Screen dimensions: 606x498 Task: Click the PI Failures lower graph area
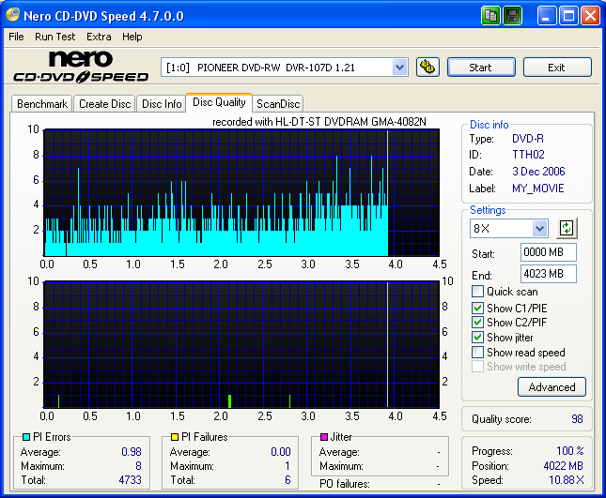tap(241, 344)
